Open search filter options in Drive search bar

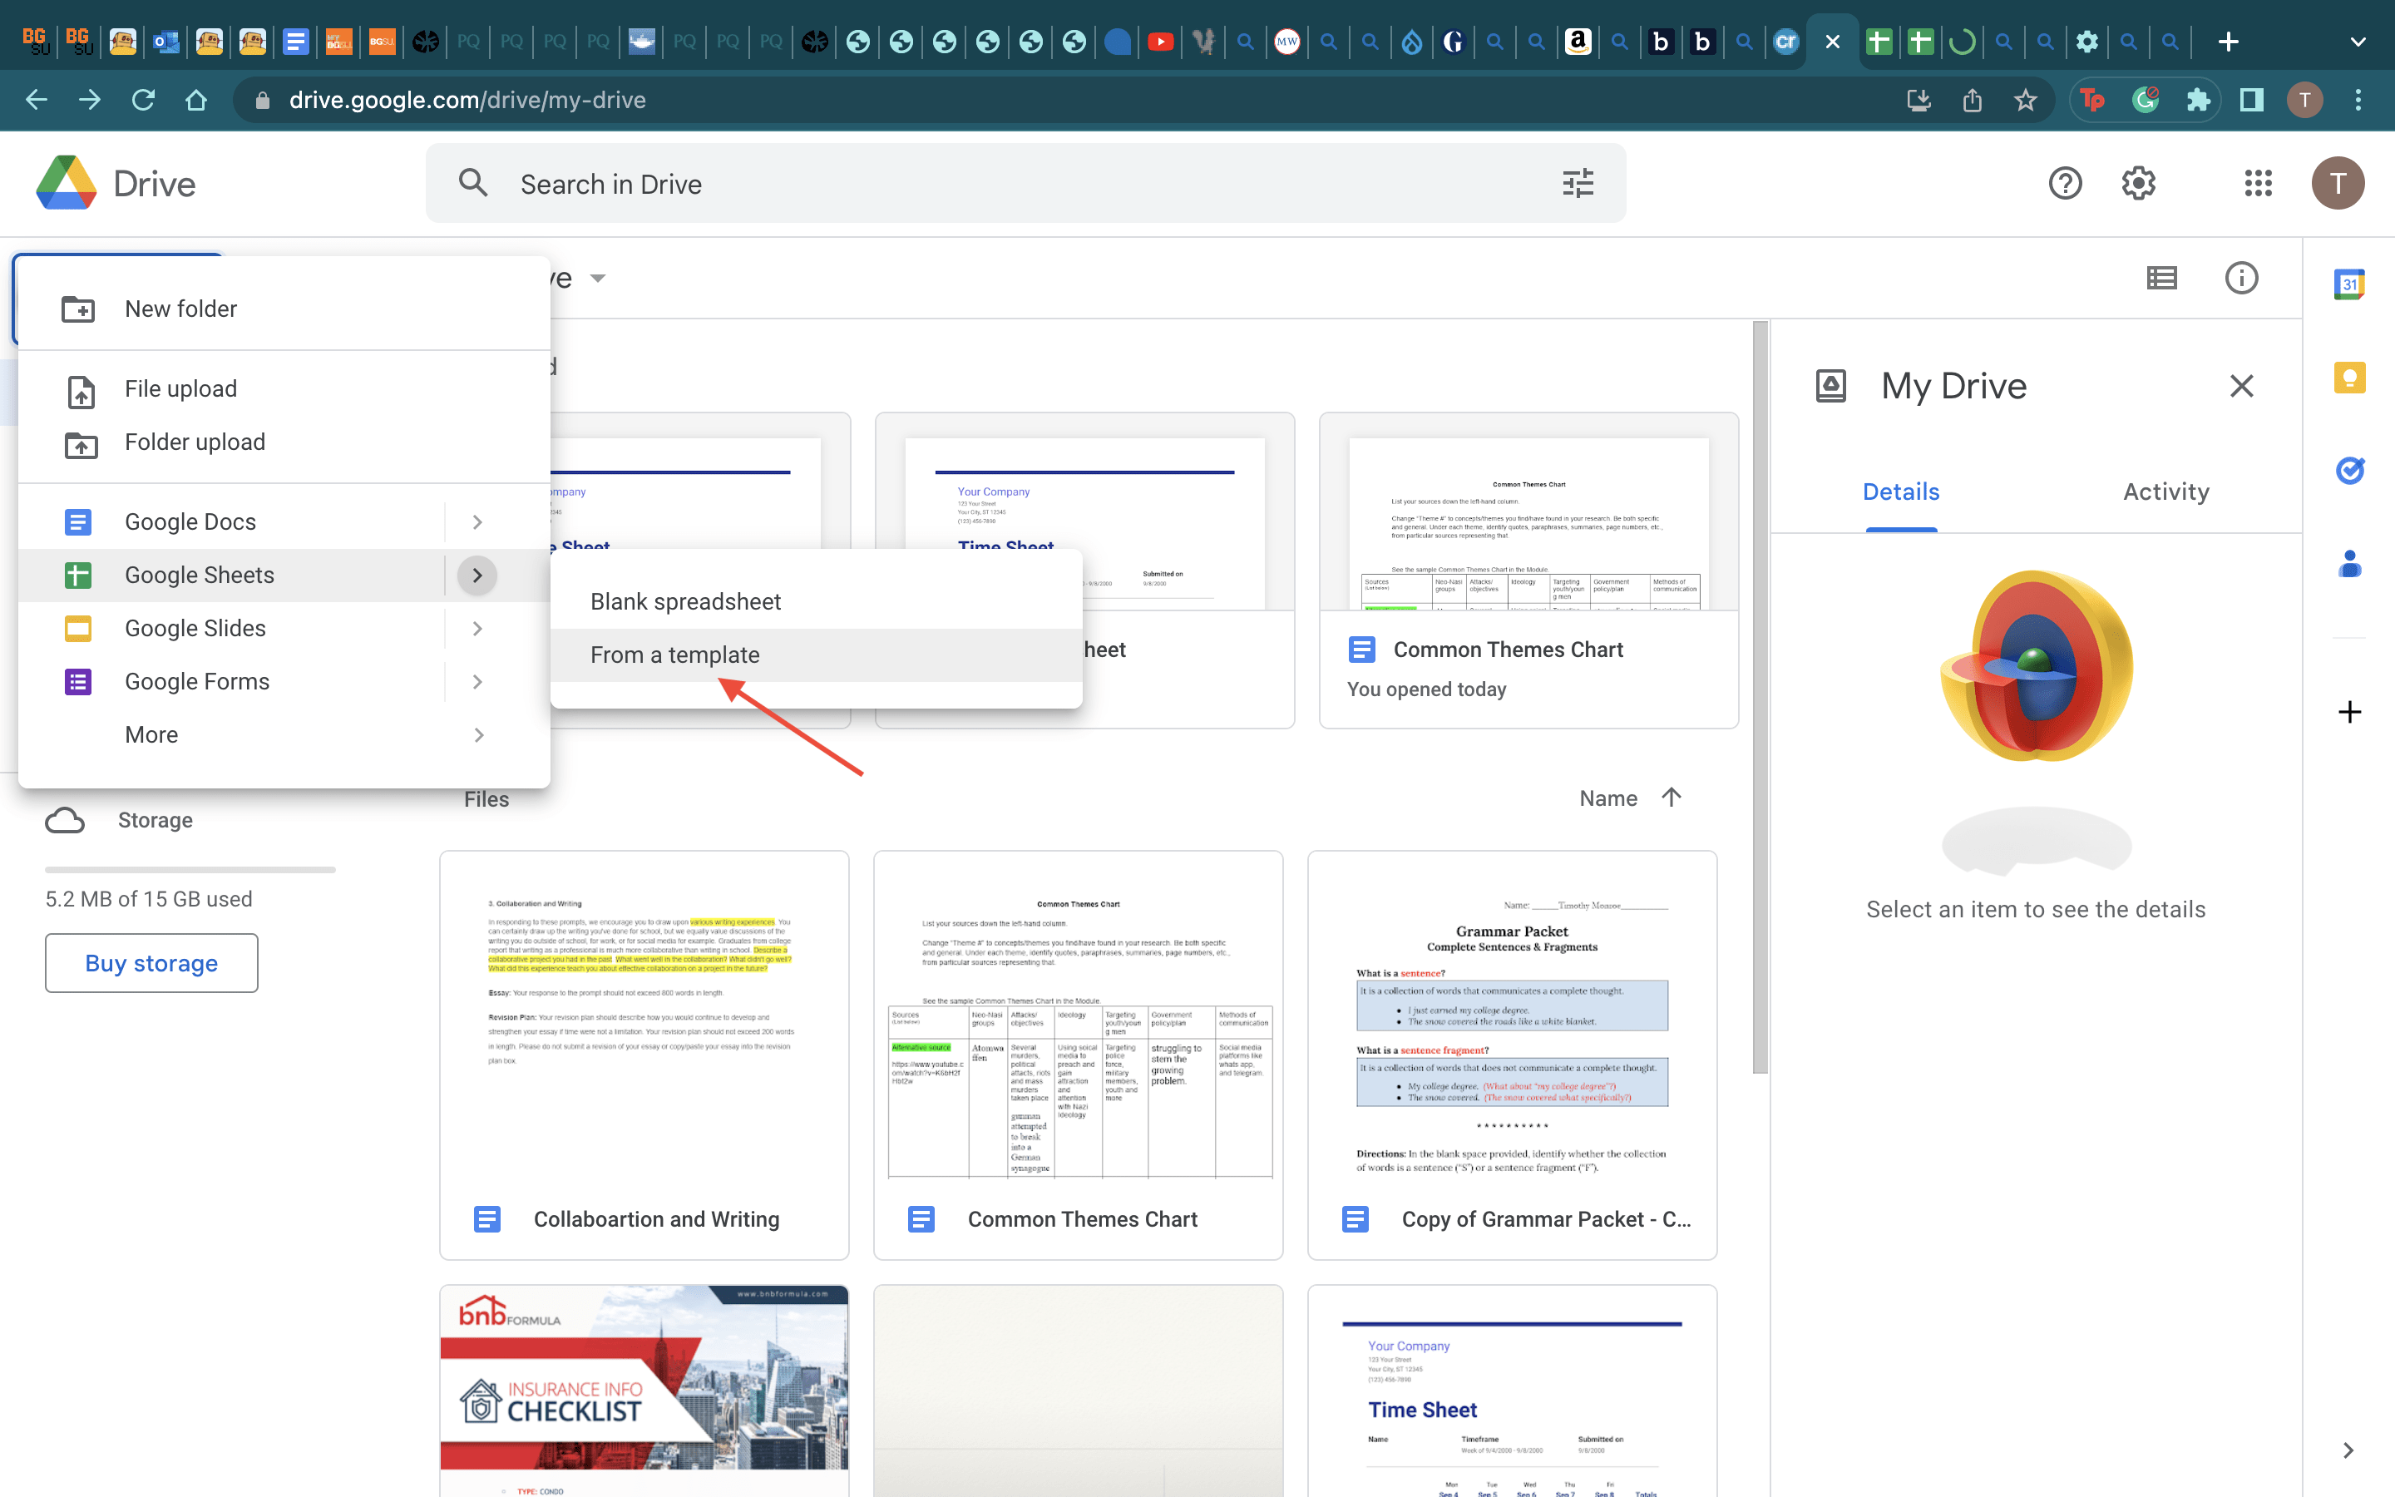tap(1578, 183)
